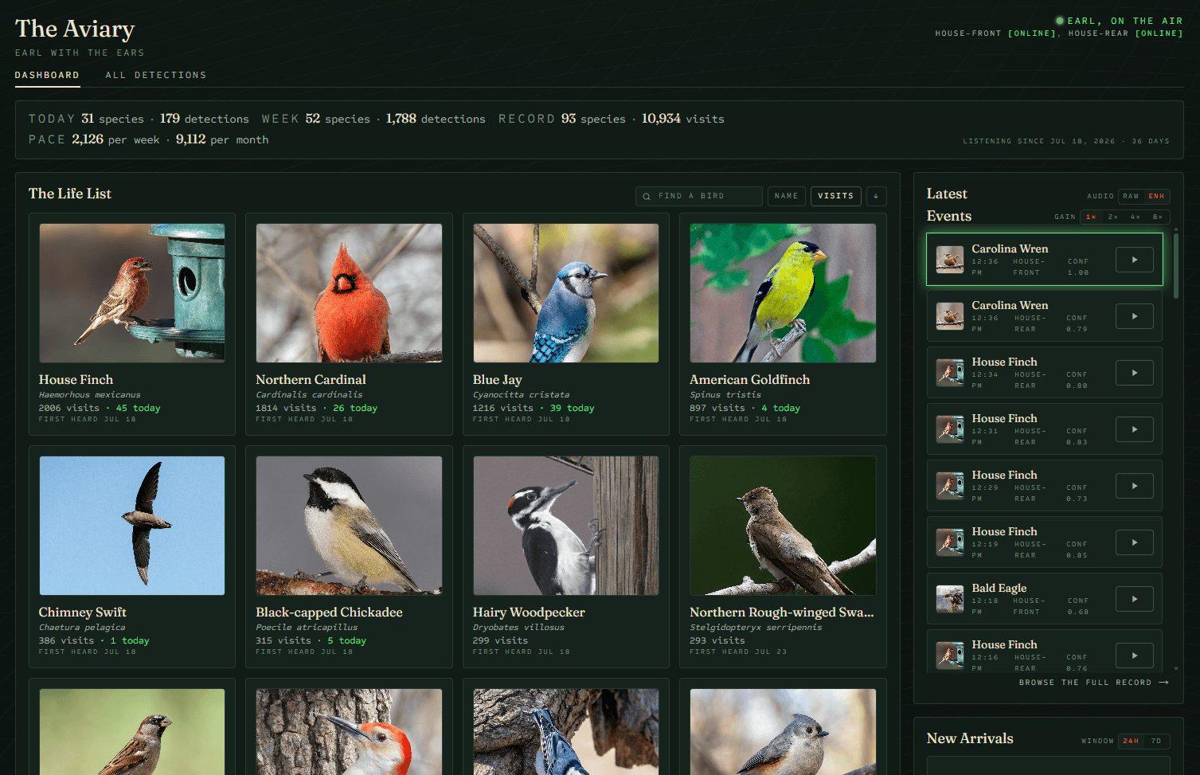This screenshot has width=1200, height=775.
Task: Open the Northern Rough-winged Swallow photo
Action: pyautogui.click(x=783, y=526)
